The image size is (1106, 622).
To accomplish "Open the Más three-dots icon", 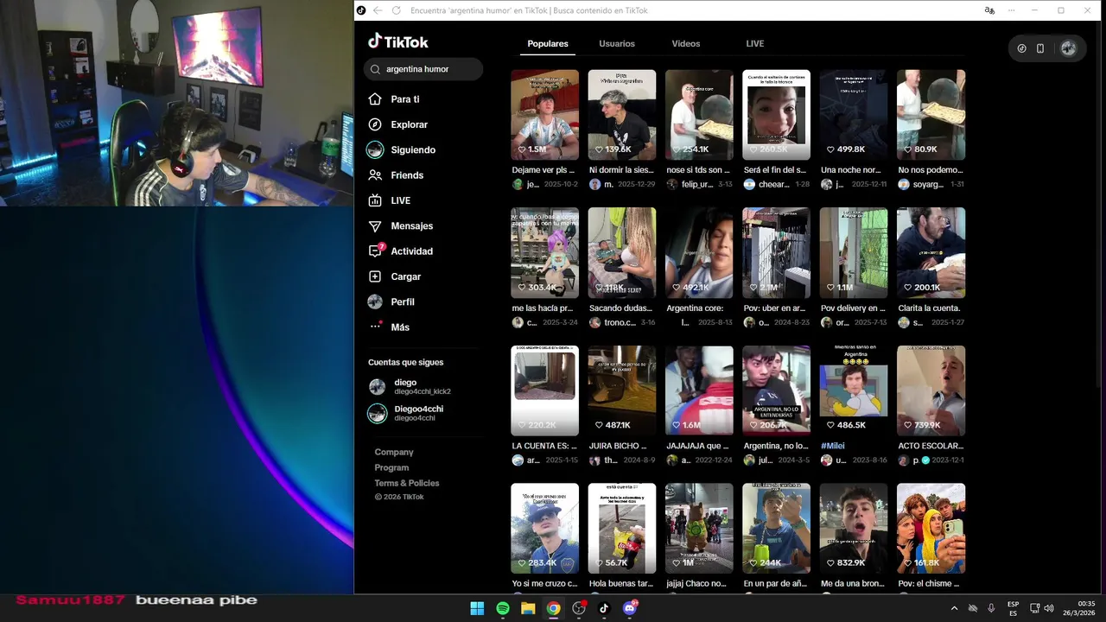I will click(375, 327).
